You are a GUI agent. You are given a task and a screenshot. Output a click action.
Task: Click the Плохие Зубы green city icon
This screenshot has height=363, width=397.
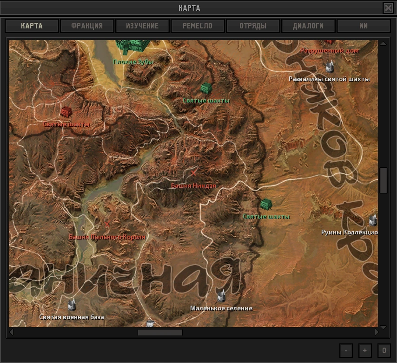(x=133, y=46)
